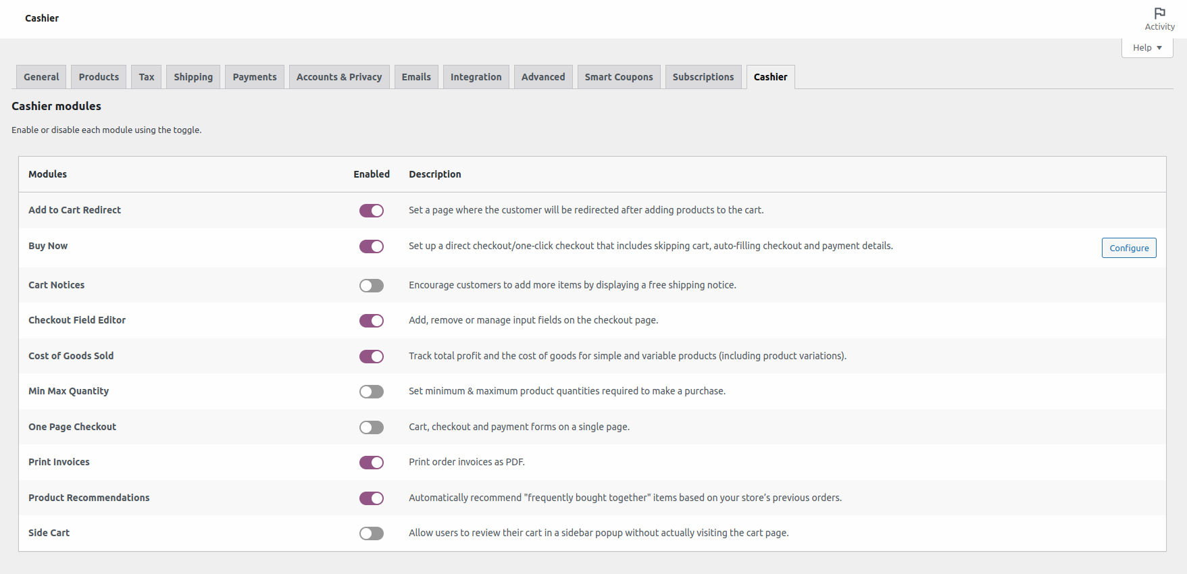The image size is (1187, 574).
Task: Disable the Checkout Field Editor toggle
Action: point(371,321)
